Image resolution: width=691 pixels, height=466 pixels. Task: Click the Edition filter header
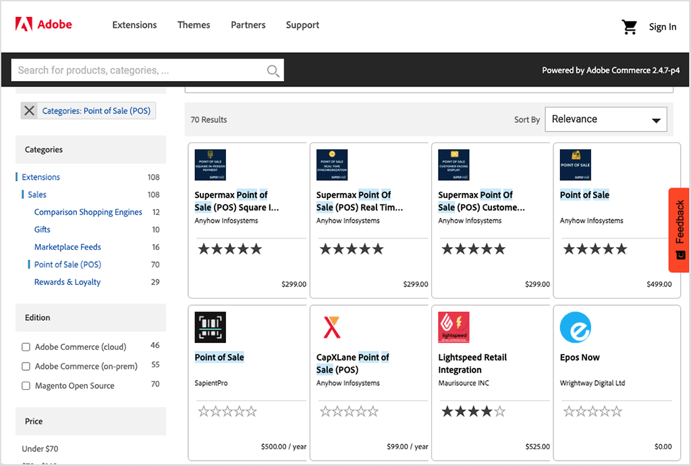91,317
